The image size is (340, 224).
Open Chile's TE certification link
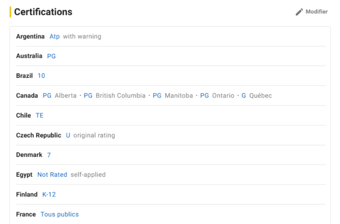point(39,115)
